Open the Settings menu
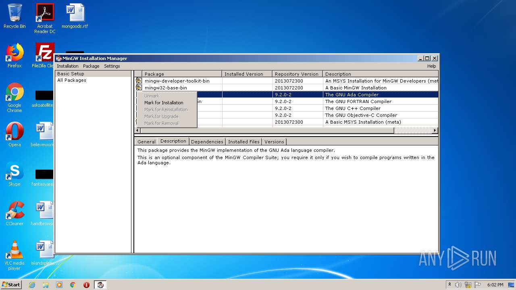This screenshot has height=290, width=516. pos(112,66)
